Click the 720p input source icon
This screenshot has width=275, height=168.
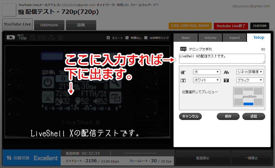click(11, 37)
